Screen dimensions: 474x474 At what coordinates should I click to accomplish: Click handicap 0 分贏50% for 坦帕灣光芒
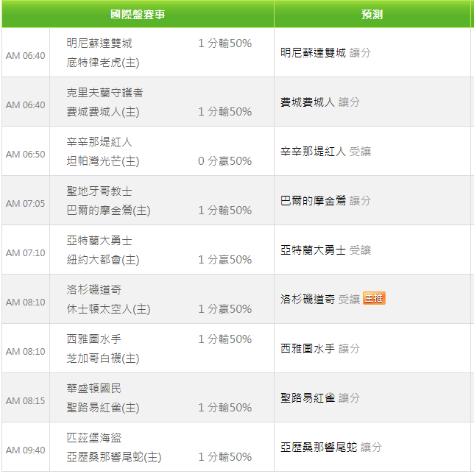coord(225,160)
